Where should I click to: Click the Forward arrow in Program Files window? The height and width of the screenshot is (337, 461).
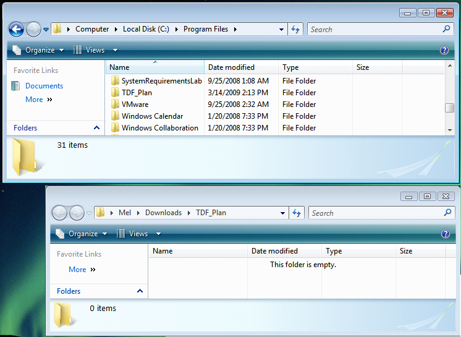click(x=33, y=30)
